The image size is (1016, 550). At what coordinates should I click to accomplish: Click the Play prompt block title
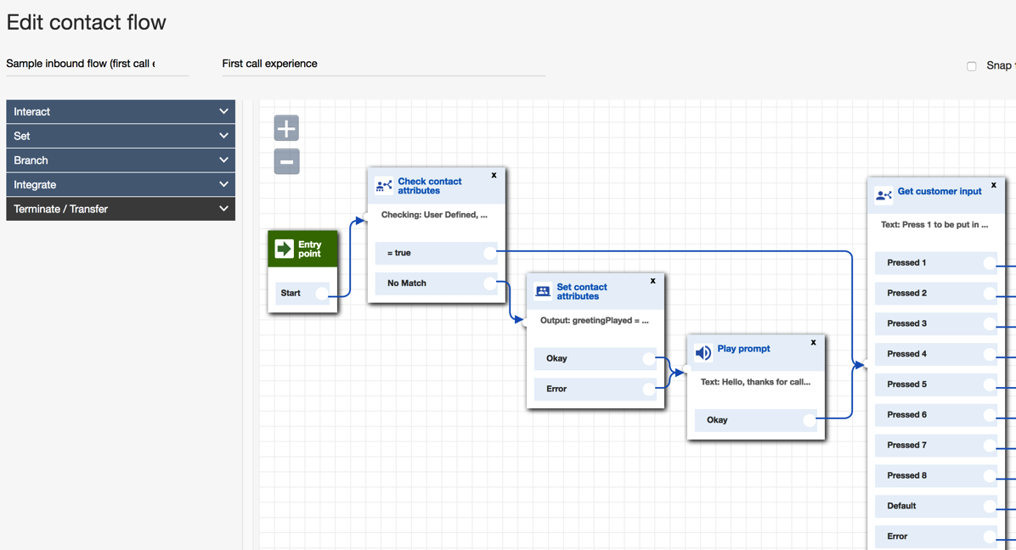pyautogui.click(x=743, y=349)
